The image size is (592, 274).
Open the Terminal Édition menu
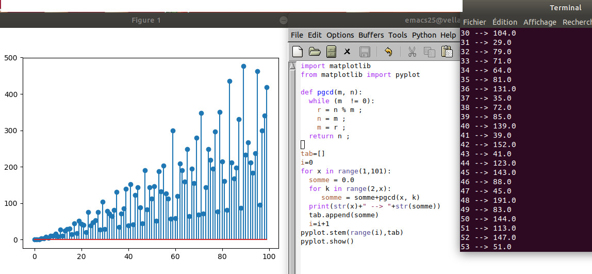(505, 22)
